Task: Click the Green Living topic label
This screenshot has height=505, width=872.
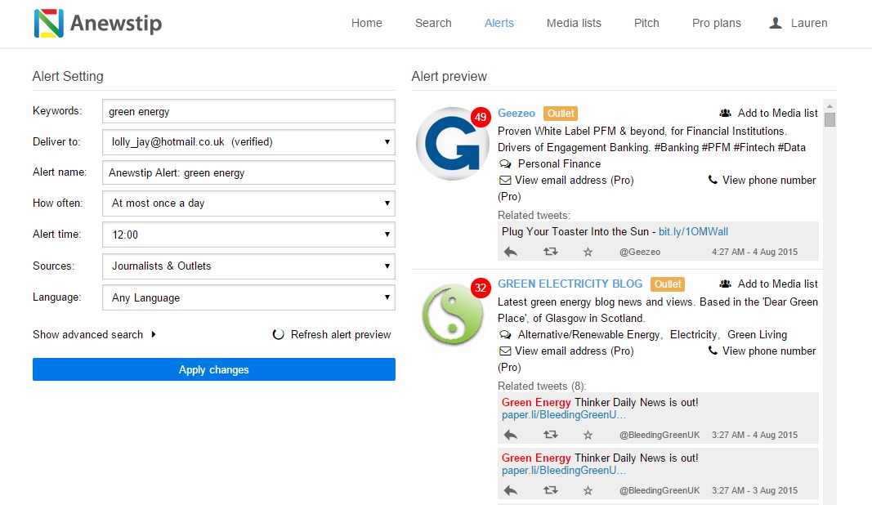Action: [758, 334]
